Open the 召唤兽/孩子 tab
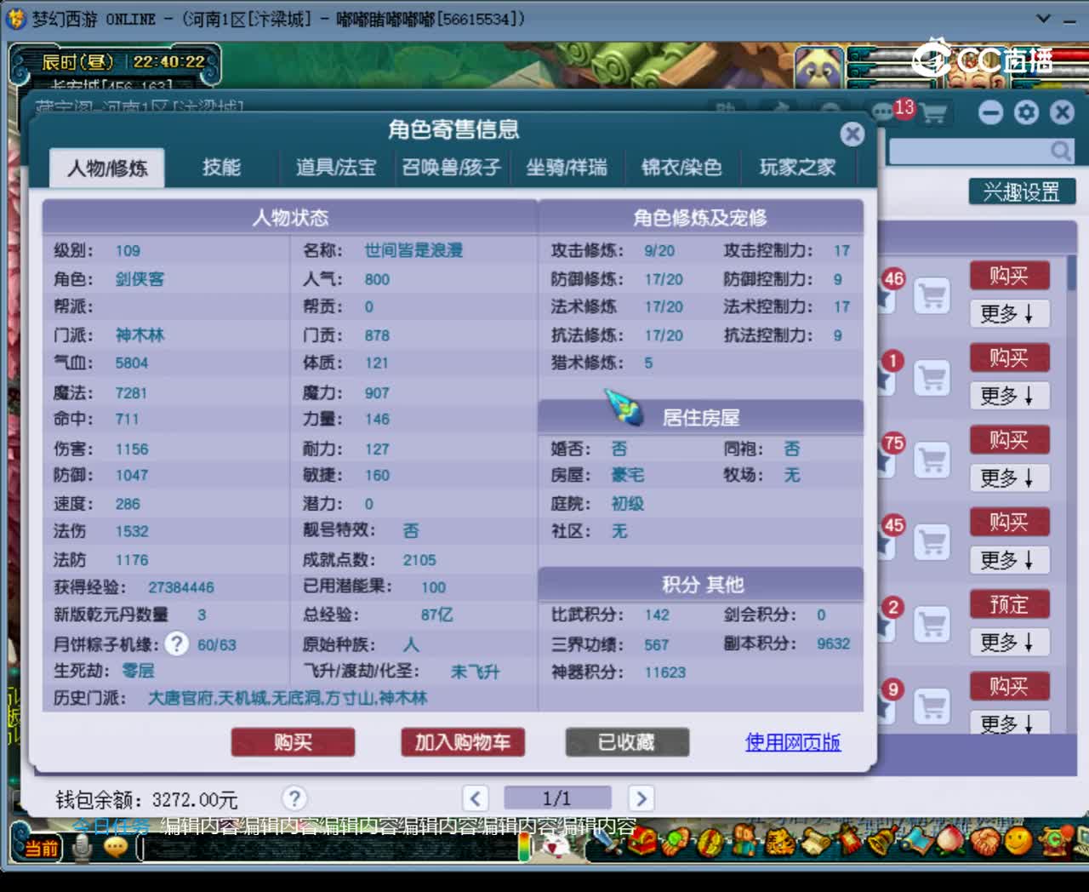The height and width of the screenshot is (892, 1089). [452, 168]
